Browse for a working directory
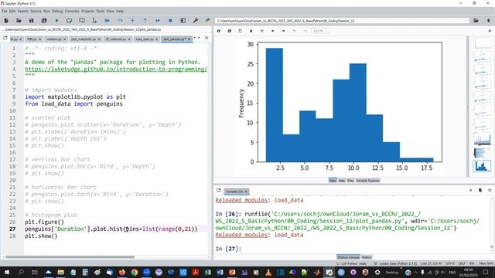 coord(476,21)
